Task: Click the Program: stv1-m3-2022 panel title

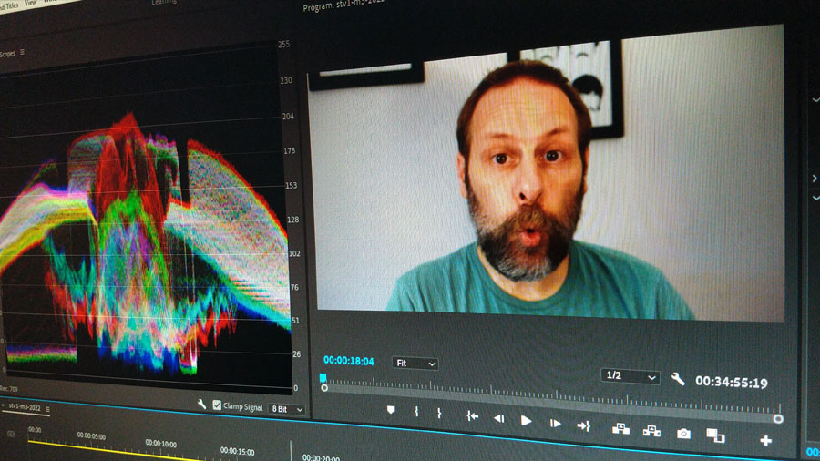Action: (x=343, y=5)
